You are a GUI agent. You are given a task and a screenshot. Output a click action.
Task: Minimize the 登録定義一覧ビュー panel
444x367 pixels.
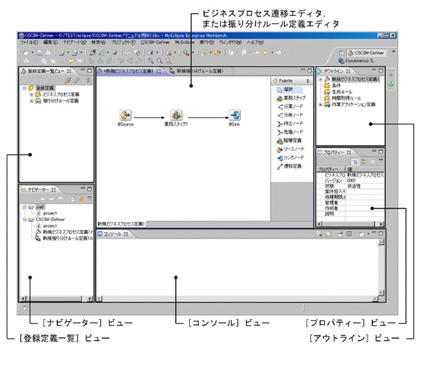83,70
